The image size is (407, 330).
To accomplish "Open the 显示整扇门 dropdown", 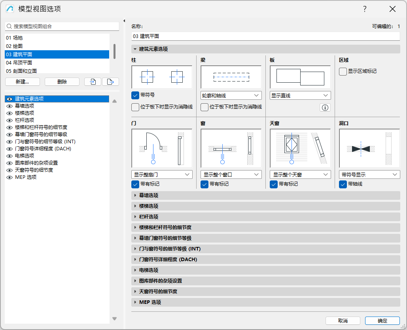I will pyautogui.click(x=162, y=174).
